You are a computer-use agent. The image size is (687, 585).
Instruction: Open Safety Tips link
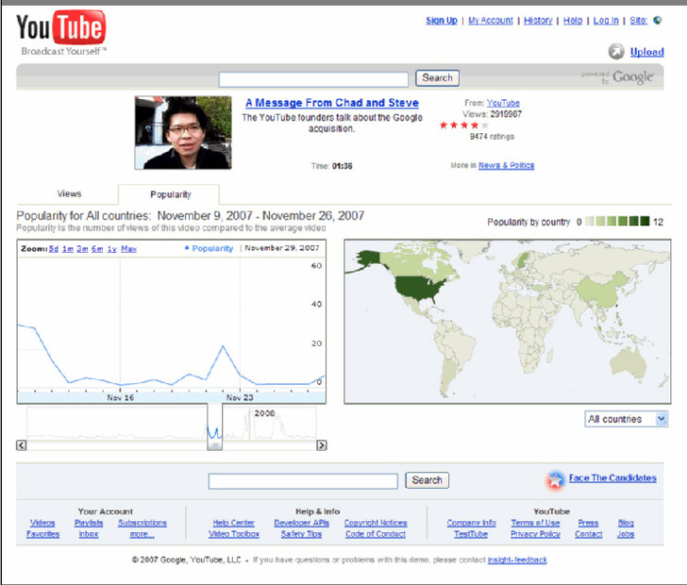[301, 534]
